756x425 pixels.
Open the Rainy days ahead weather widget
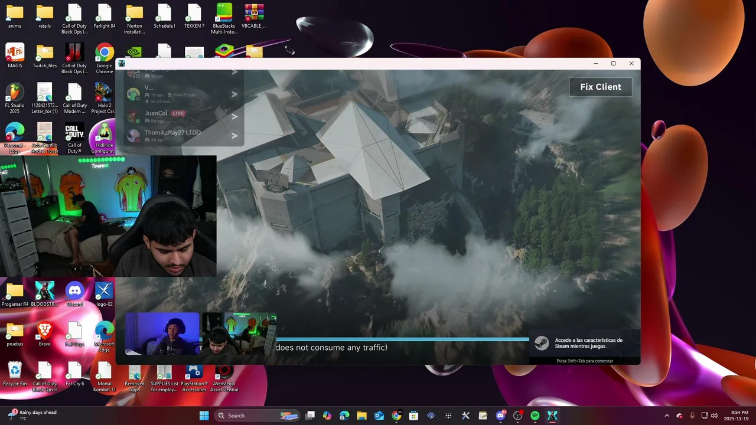[32, 416]
